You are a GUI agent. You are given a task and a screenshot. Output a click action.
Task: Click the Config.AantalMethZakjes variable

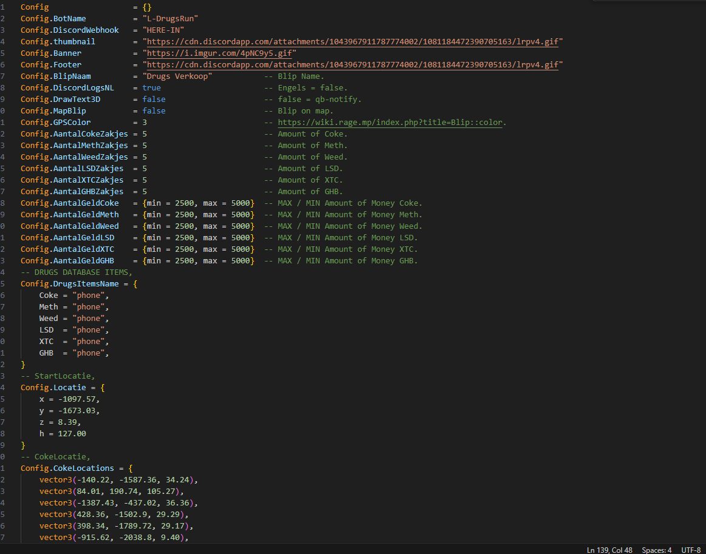coord(74,146)
